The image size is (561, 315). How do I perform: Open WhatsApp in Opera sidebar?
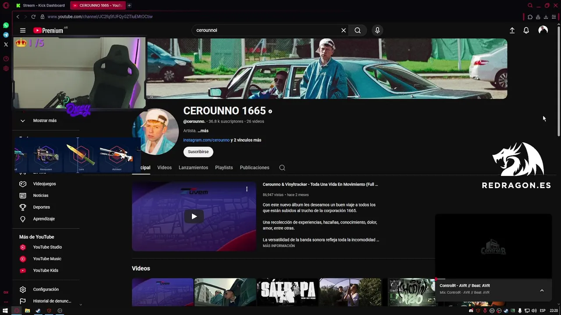tap(6, 25)
